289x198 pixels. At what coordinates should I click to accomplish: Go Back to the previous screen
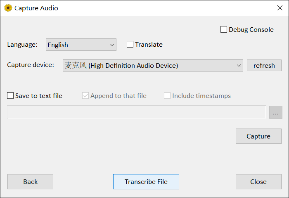coord(31,181)
